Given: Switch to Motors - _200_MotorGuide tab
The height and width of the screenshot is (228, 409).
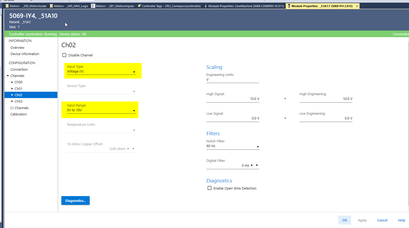Looking at the screenshot, I should pyautogui.click(x=26, y=6).
